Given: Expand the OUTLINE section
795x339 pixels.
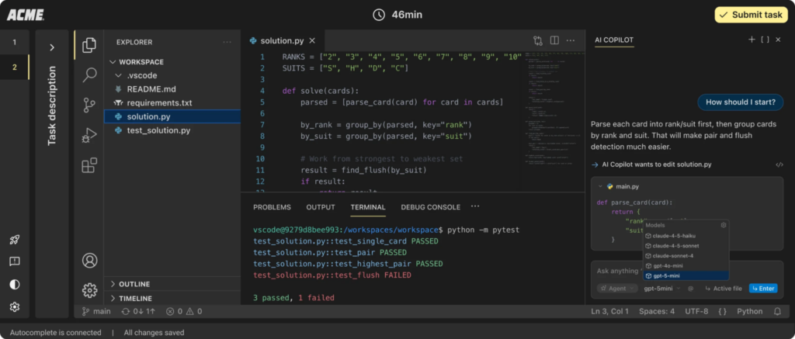Looking at the screenshot, I should 172,284.
